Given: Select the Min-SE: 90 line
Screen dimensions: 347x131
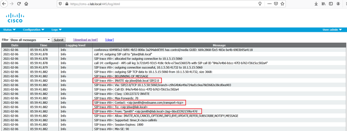Looking at the screenshot, I should [x=111, y=129].
